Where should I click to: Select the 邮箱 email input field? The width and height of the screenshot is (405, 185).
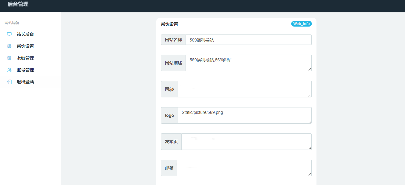point(244,168)
